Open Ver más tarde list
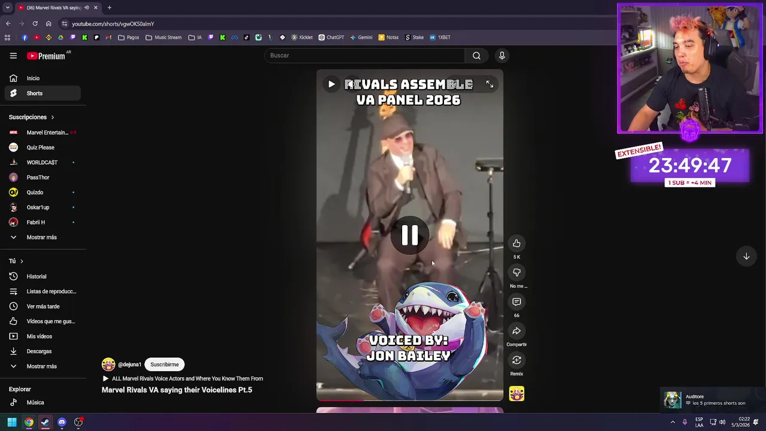Image resolution: width=766 pixels, height=431 pixels. 43,306
